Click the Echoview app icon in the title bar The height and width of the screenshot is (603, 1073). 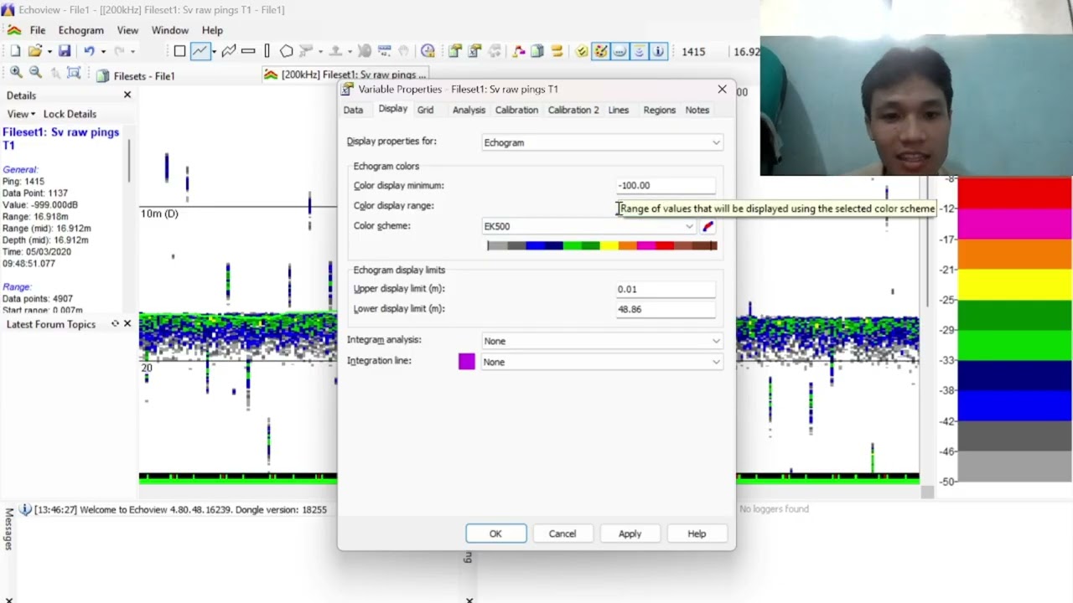[x=8, y=10]
